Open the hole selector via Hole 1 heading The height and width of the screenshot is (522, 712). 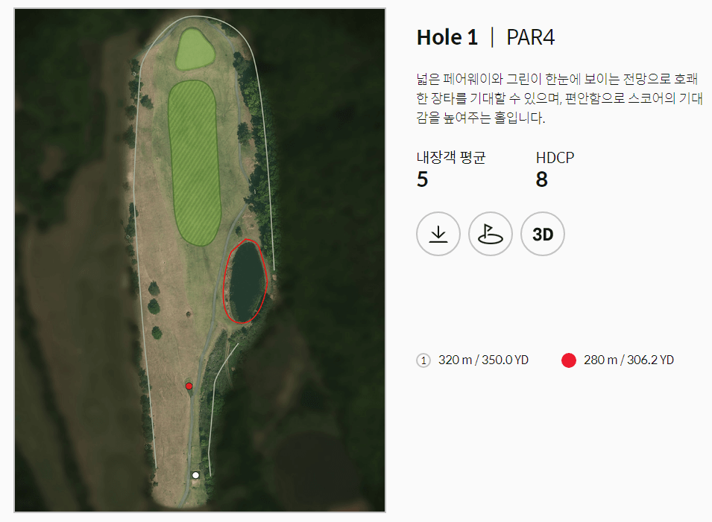[447, 36]
